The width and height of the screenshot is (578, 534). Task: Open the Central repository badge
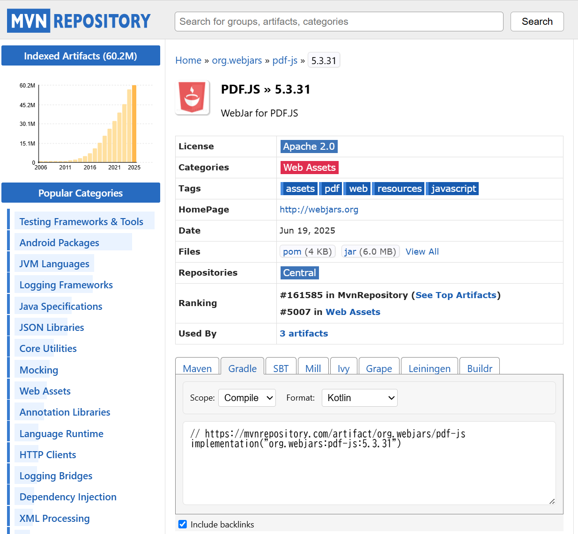[x=300, y=273]
